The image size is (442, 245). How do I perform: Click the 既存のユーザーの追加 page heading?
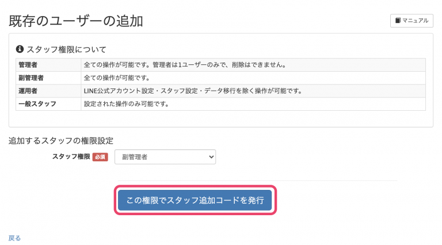point(76,21)
